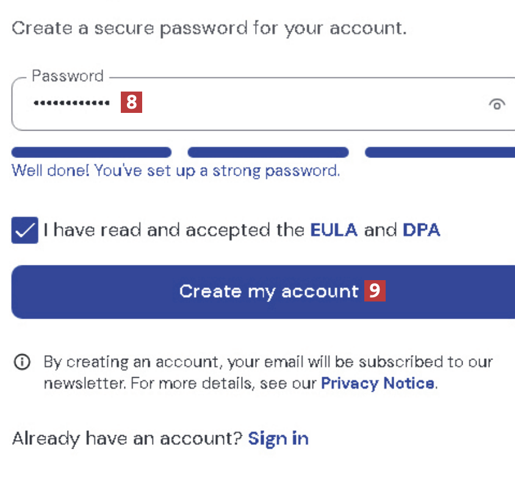
Task: Click the red number 9 annotation badge
Action: click(375, 291)
